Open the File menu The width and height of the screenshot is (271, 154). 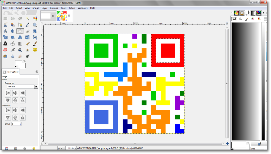(x=5, y=8)
